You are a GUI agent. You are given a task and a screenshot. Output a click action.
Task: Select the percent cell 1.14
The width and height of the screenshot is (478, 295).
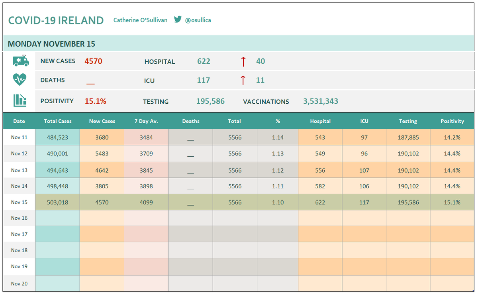[x=278, y=137]
